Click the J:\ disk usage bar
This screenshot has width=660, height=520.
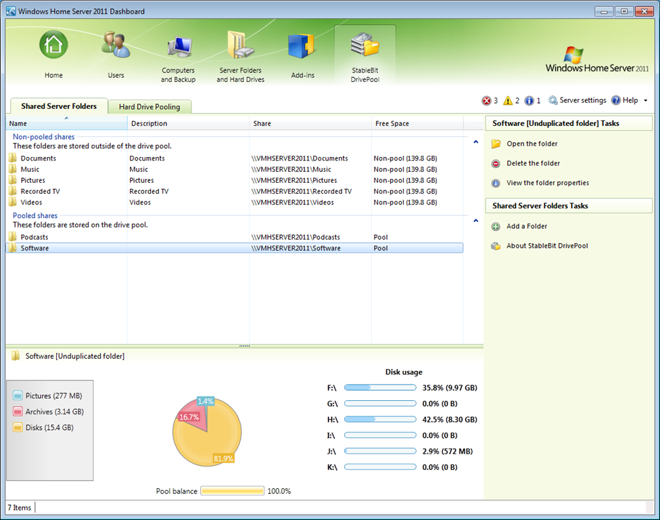pos(380,452)
